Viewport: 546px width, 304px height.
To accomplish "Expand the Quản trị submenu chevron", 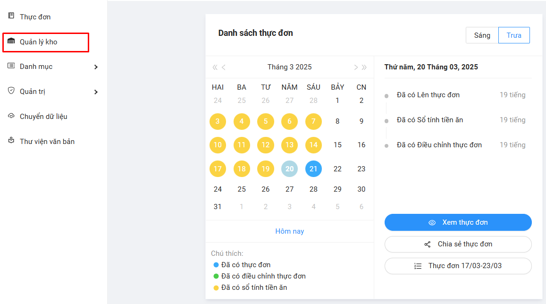I will pyautogui.click(x=96, y=92).
